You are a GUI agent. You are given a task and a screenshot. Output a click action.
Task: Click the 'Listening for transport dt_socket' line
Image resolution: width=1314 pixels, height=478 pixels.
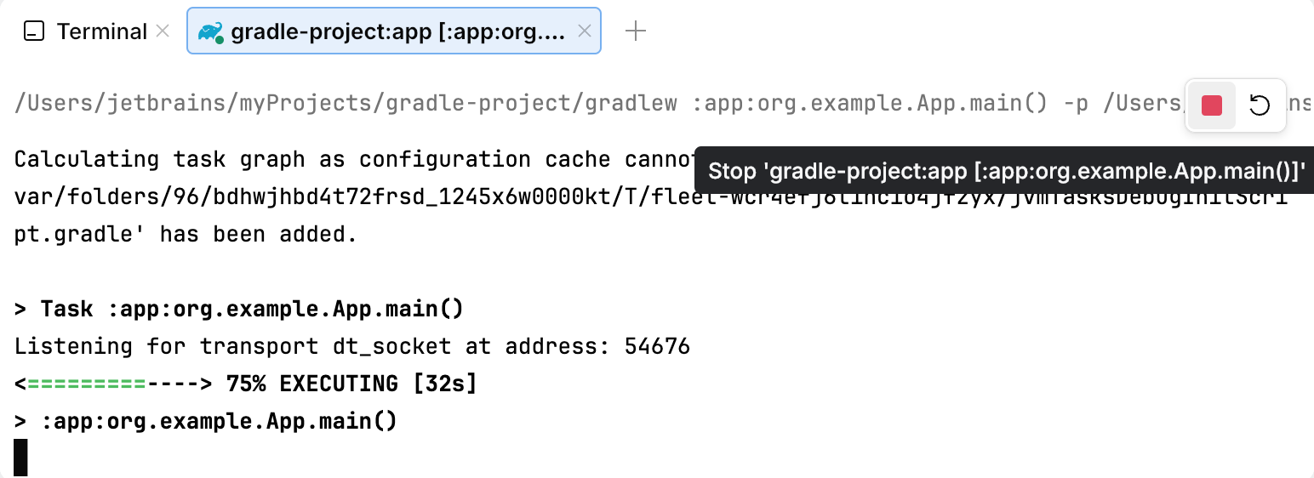tap(351, 346)
